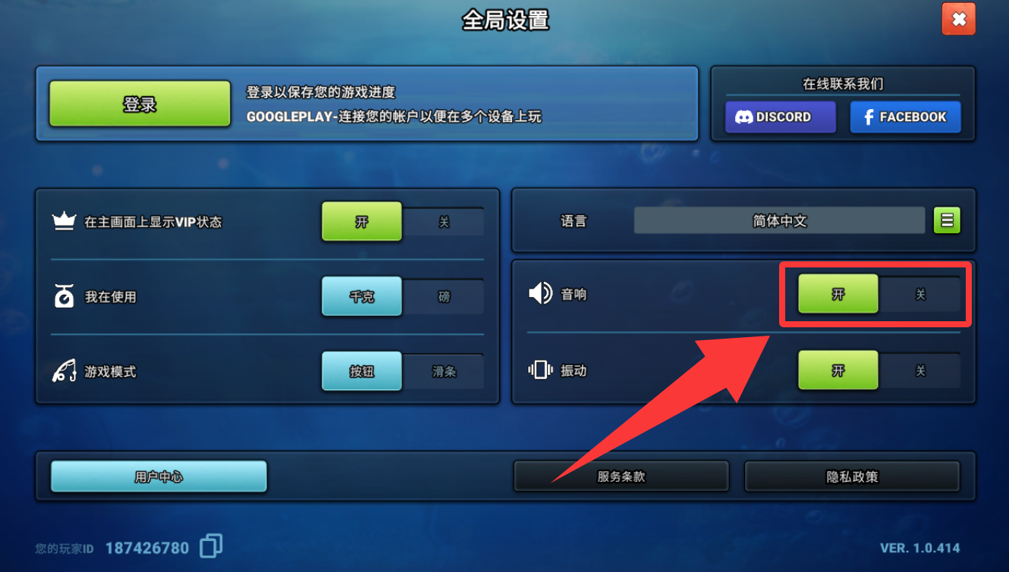Open the language list via green menu icon
The image size is (1009, 572).
[x=947, y=220]
